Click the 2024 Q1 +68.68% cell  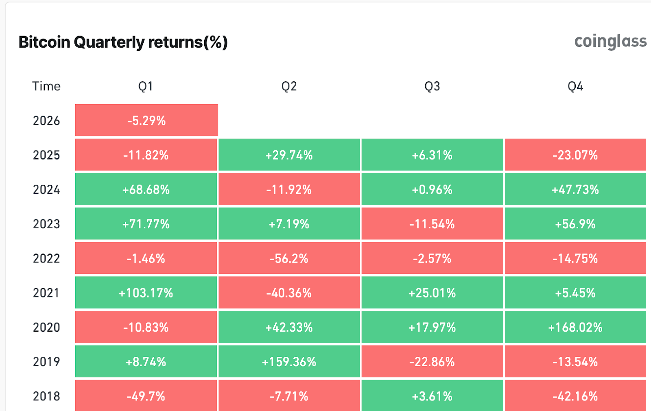146,190
